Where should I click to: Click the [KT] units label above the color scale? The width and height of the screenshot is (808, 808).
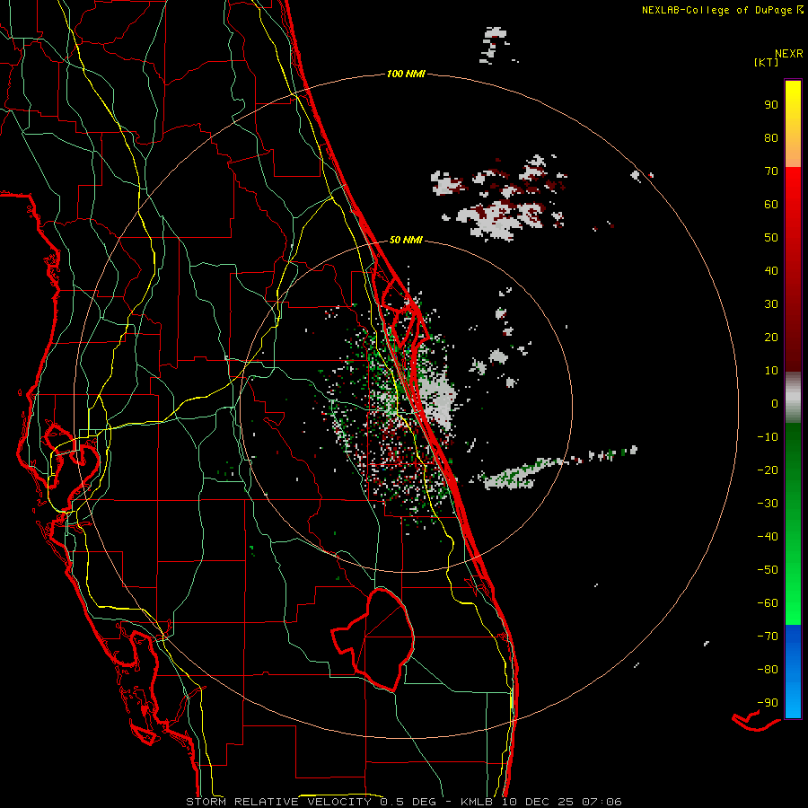pyautogui.click(x=766, y=62)
